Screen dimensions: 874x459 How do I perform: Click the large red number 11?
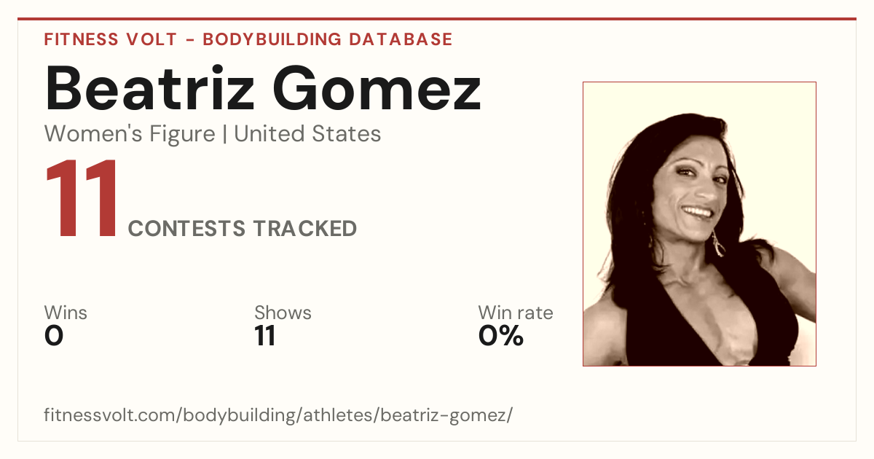pyautogui.click(x=82, y=199)
